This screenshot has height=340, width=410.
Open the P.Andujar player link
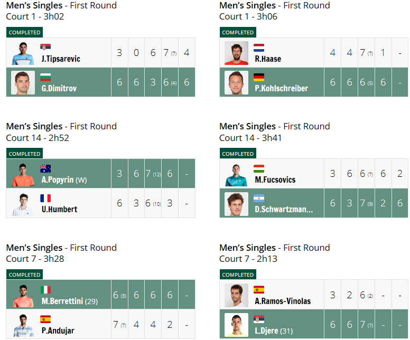click(x=58, y=330)
